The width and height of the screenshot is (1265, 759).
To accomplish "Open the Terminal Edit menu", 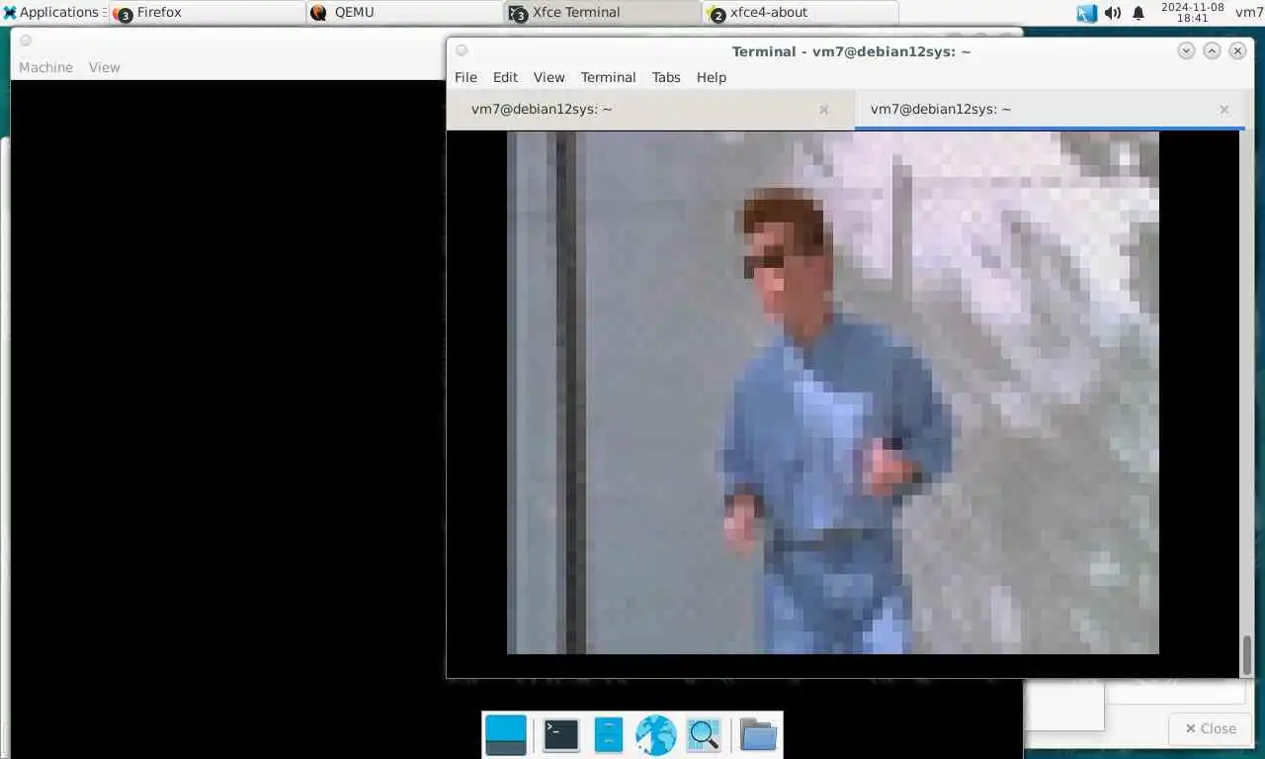I will (505, 77).
